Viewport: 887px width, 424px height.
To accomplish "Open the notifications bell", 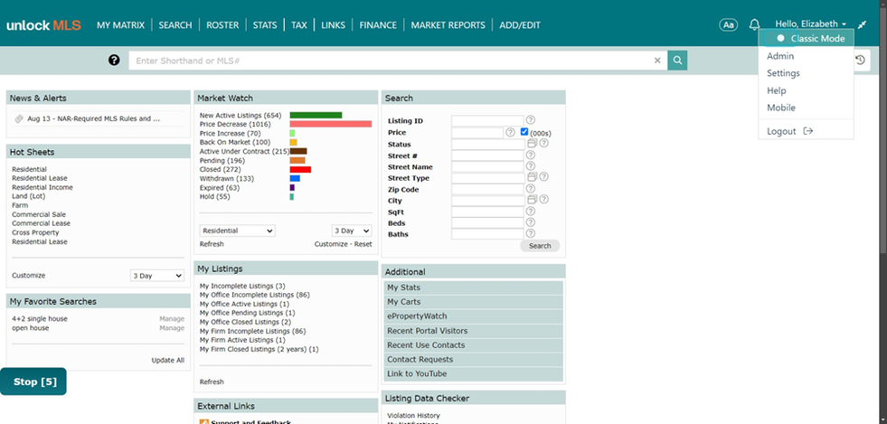I will [755, 24].
